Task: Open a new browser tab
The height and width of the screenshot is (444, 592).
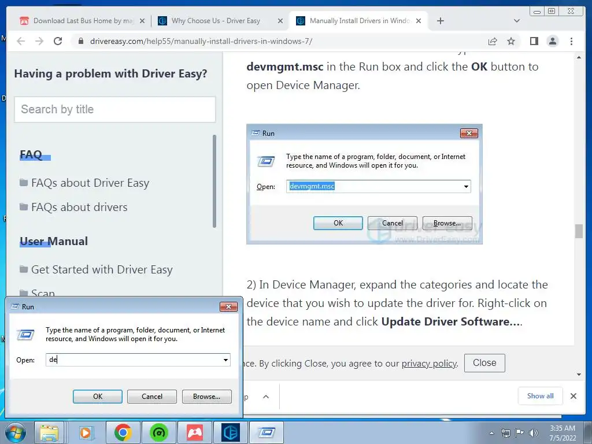Action: (x=440, y=21)
